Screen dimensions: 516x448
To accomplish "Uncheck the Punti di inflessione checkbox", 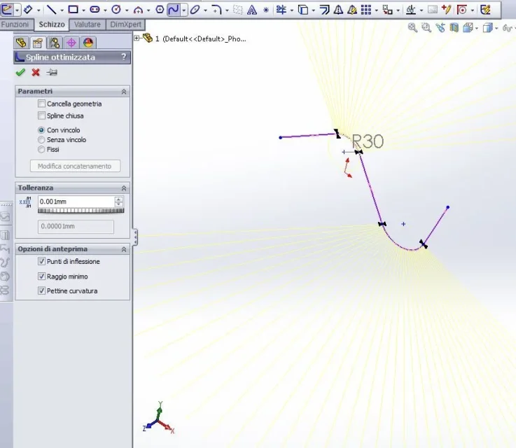I will [x=41, y=261].
